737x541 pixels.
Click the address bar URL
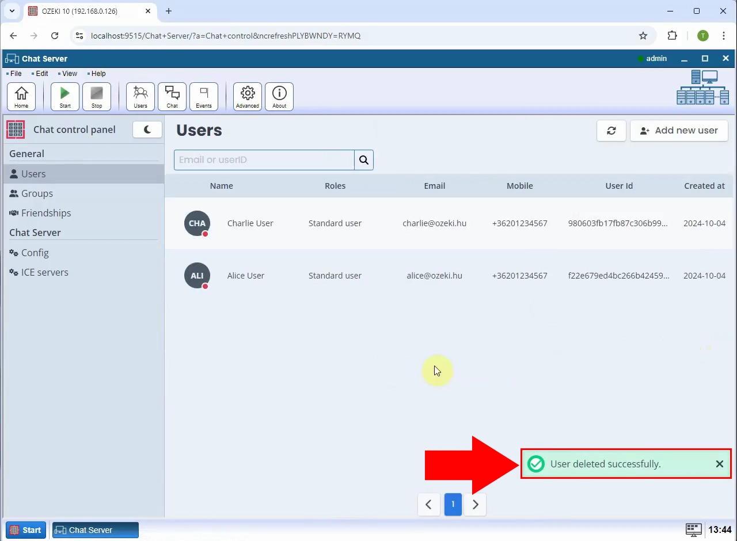pos(226,36)
